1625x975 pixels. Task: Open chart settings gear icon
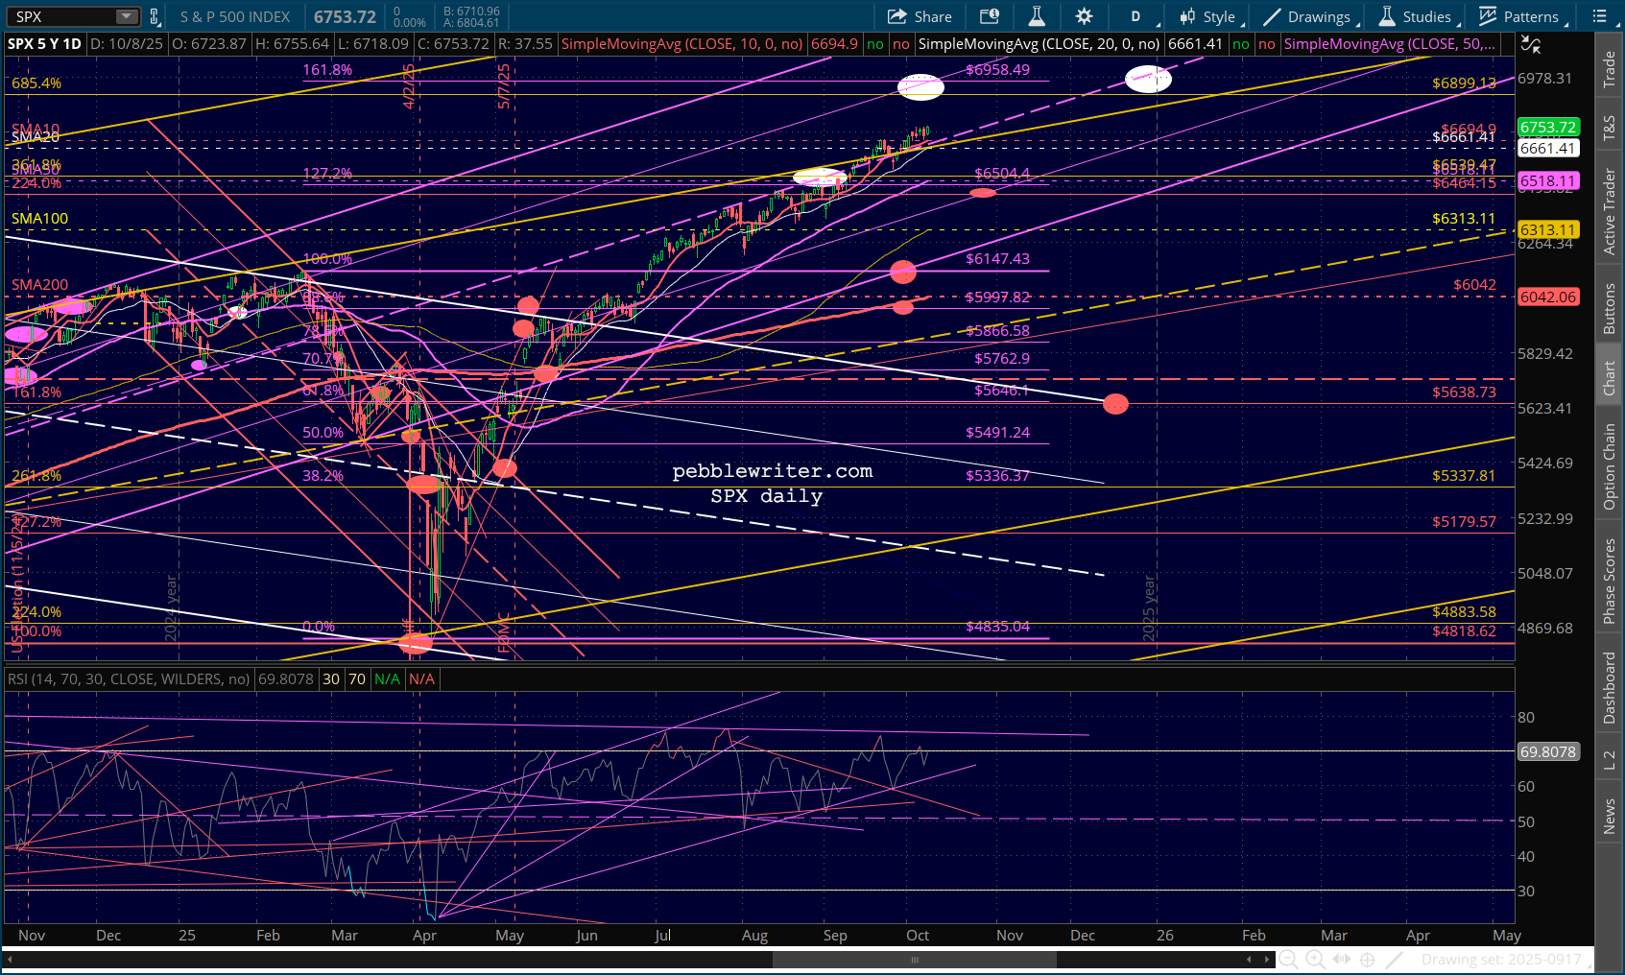point(1084,16)
